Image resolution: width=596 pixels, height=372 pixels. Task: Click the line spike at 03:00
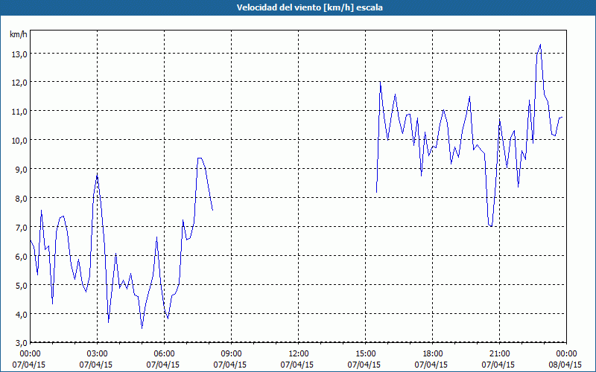(98, 175)
